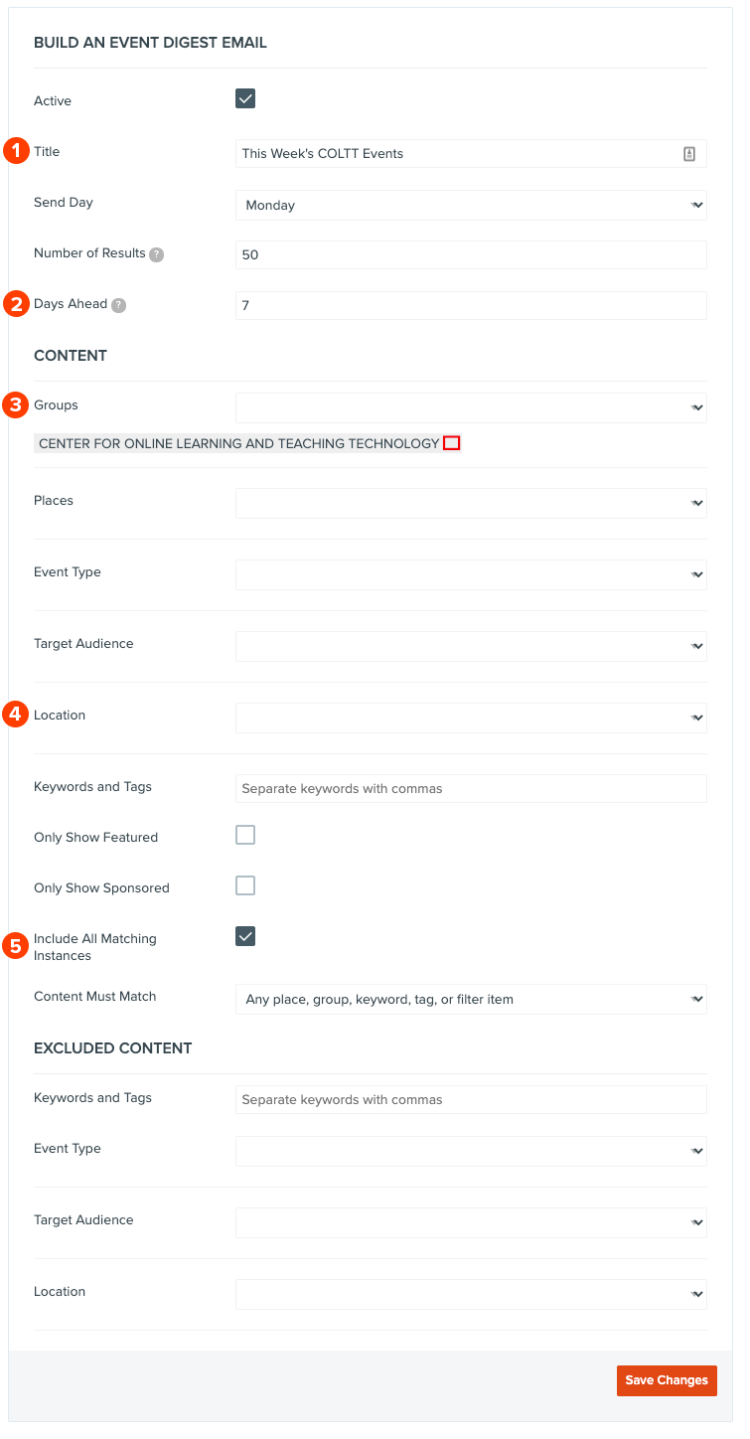This screenshot has width=750, height=1439.
Task: Click the Save Changes button
Action: 667,1380
